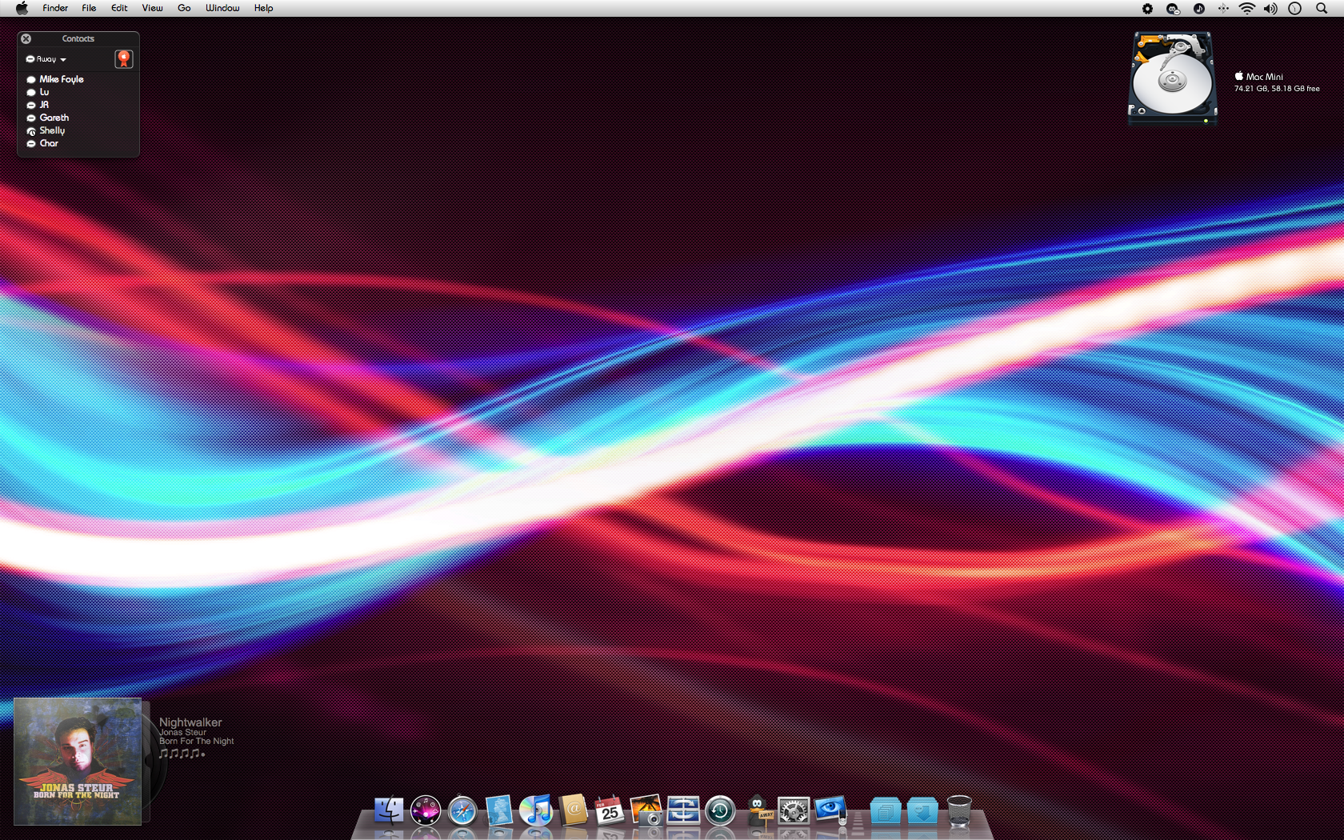
Task: Open the File menu
Action: pos(89,8)
